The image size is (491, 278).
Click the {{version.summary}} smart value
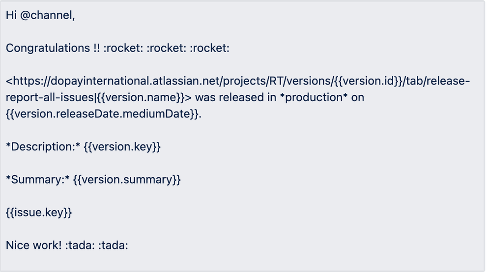tap(127, 180)
